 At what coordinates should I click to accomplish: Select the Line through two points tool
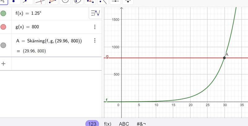27,2
